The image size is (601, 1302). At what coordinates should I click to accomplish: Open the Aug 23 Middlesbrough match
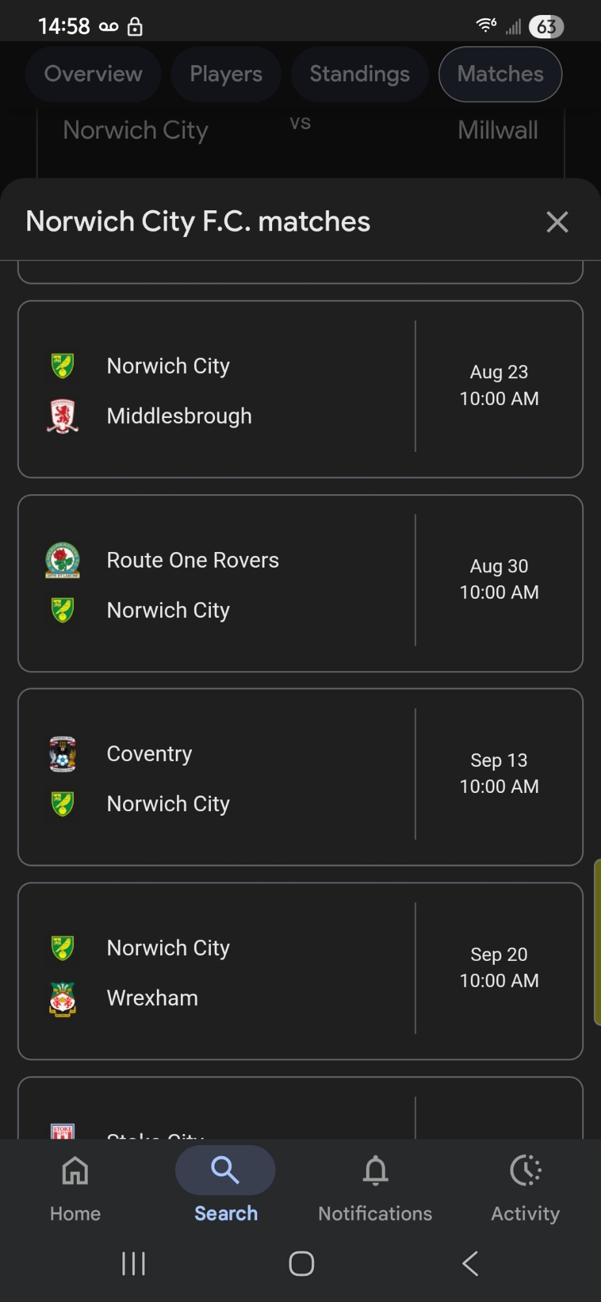coord(300,389)
